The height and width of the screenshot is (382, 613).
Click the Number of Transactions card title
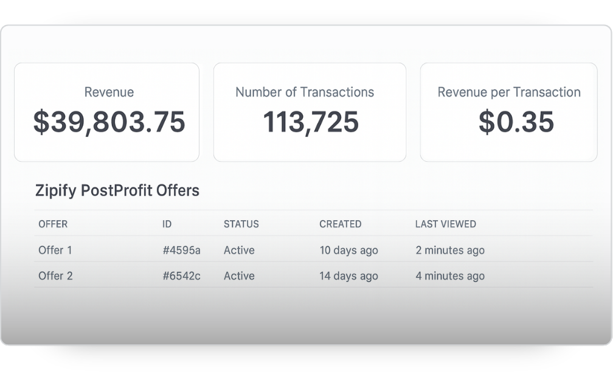pyautogui.click(x=305, y=92)
